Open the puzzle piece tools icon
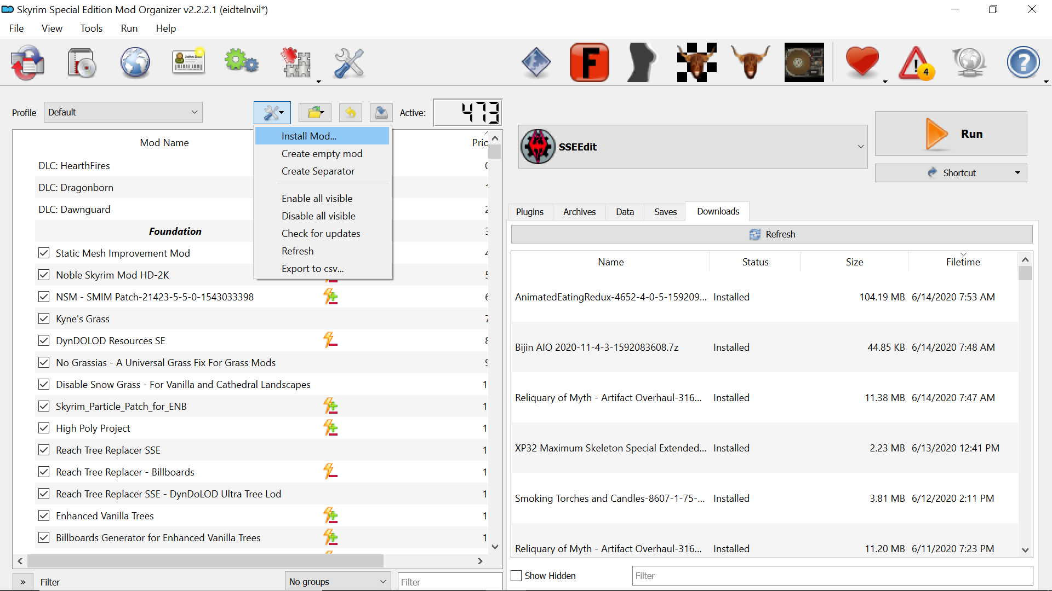The image size is (1052, 591). pos(296,62)
